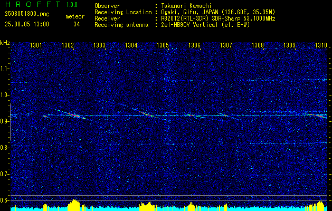Click the filename 2508051300.png

pos(27,14)
